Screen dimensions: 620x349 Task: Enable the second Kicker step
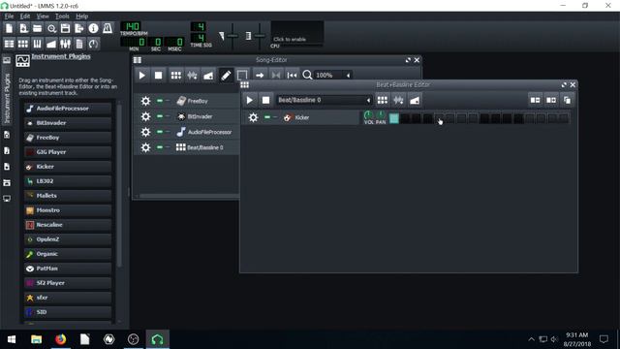pos(405,118)
